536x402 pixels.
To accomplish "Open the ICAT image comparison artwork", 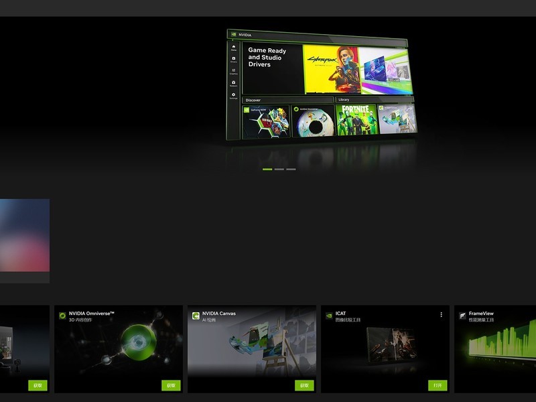I will [x=391, y=344].
